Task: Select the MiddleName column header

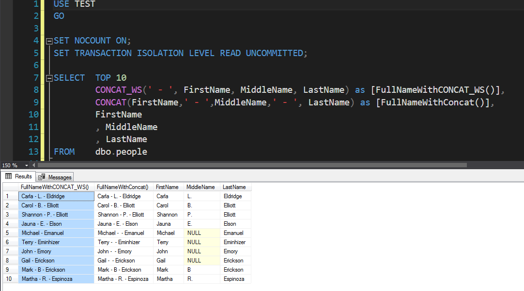Action: coord(200,187)
